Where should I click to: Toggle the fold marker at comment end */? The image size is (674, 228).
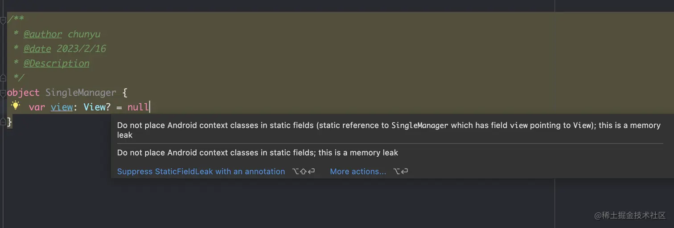pos(3,78)
